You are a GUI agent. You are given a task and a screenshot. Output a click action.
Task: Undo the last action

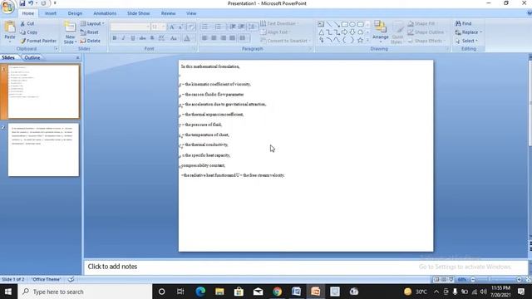[x=31, y=3]
